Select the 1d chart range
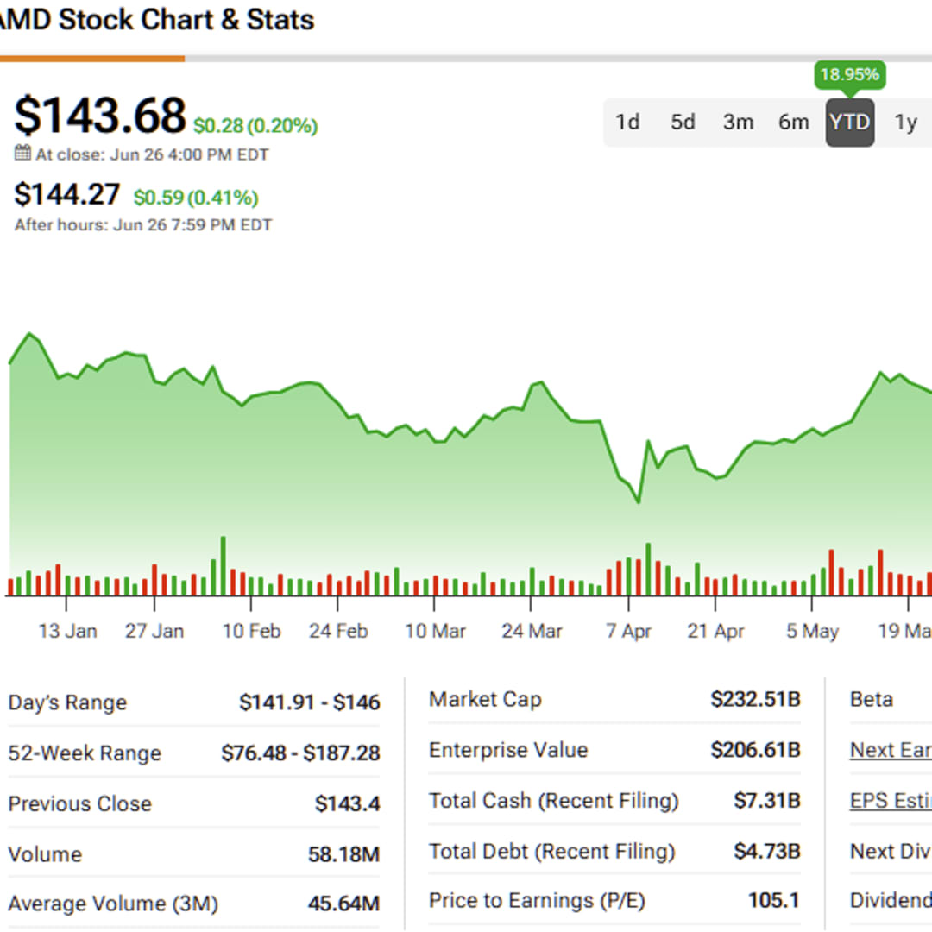 click(x=627, y=123)
